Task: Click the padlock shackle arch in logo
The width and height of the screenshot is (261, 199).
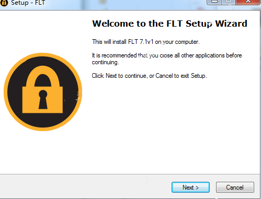Action: click(43, 77)
